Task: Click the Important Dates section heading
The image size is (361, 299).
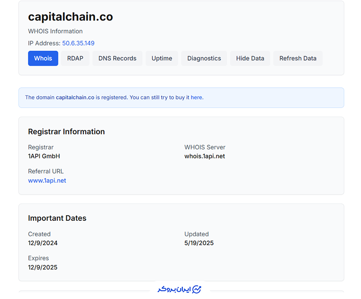Action: click(57, 218)
